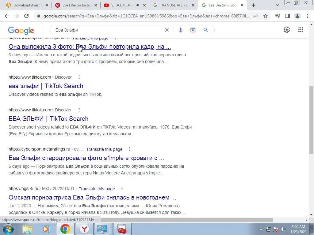Start voice search with the microphone
This screenshot has height=235, width=314.
point(180,30)
